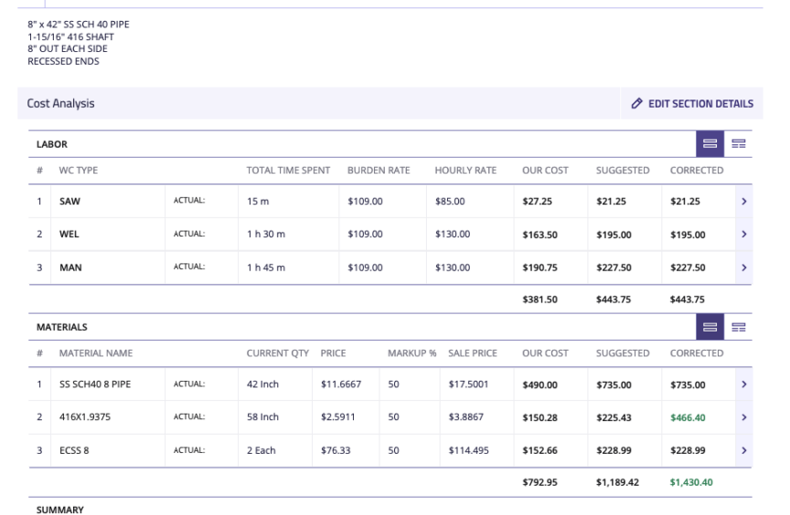Click the green $466.40 corrected price

[x=690, y=417]
